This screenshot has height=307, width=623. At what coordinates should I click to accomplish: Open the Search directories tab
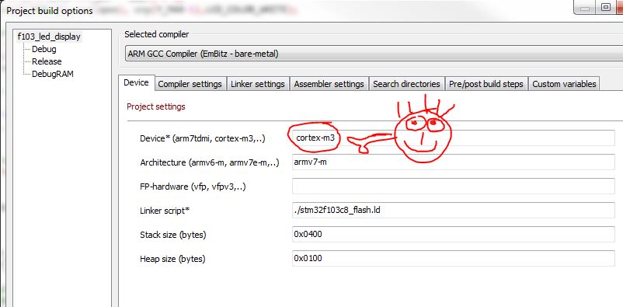[x=406, y=84]
